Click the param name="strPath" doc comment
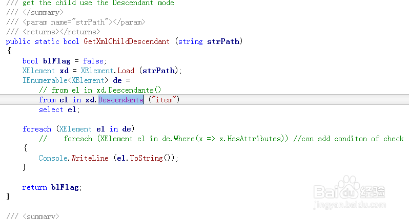 pos(76,22)
